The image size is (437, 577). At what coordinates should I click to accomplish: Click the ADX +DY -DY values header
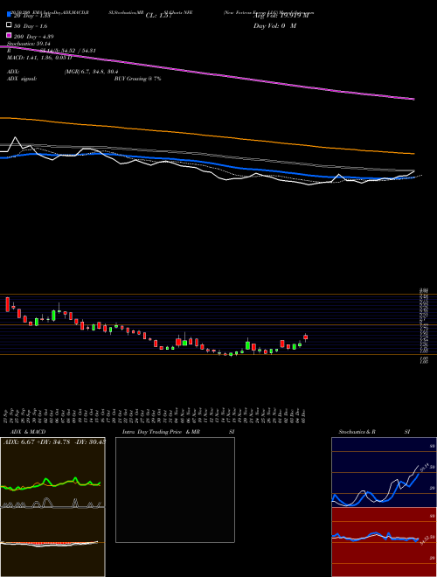coord(54,442)
